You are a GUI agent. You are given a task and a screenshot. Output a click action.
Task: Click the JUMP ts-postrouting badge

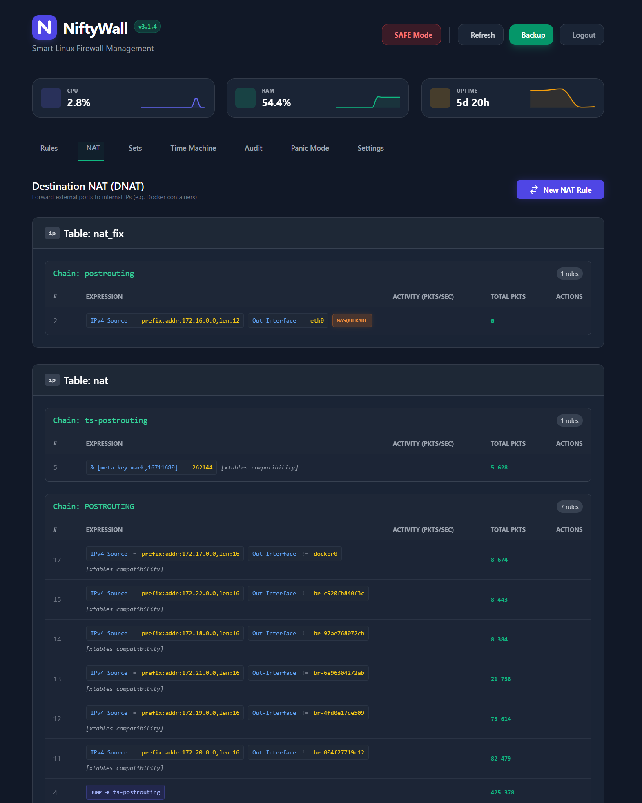pyautogui.click(x=125, y=792)
